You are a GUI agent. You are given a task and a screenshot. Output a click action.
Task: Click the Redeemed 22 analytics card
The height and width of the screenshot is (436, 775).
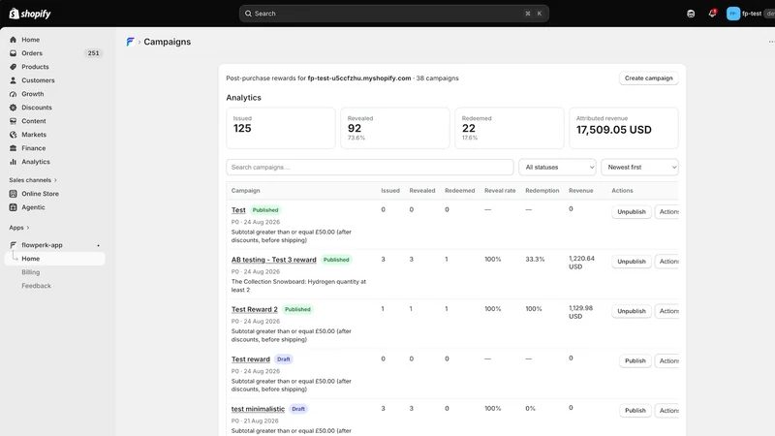(x=510, y=128)
